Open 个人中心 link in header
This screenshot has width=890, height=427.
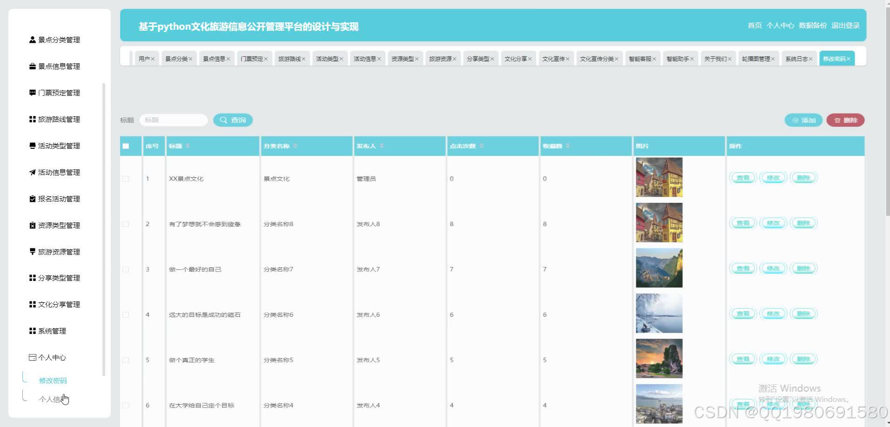point(780,26)
